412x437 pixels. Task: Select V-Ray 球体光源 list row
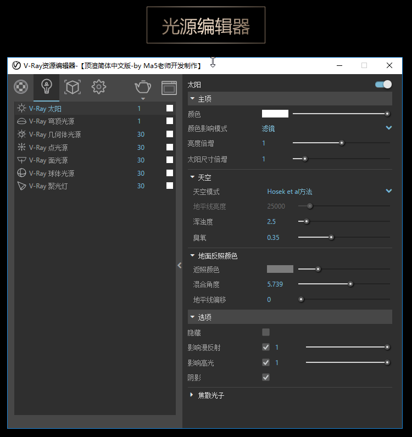coord(95,173)
